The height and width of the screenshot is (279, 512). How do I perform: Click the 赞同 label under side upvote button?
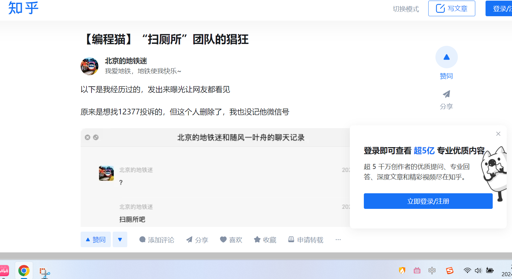(x=446, y=76)
